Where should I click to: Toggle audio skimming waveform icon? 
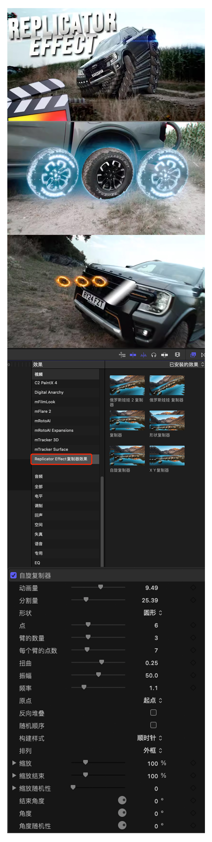[144, 355]
